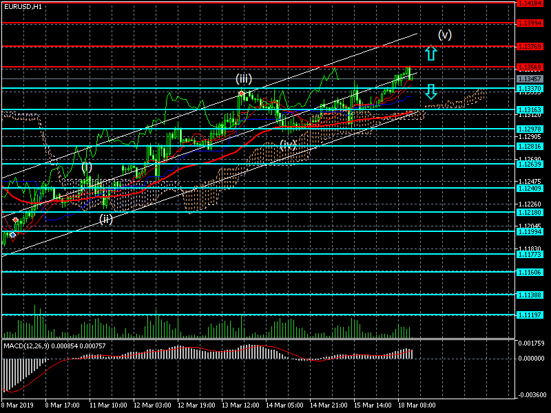Click the MACD scale value 0.000000
This screenshot has height=413, width=551.
click(x=531, y=359)
